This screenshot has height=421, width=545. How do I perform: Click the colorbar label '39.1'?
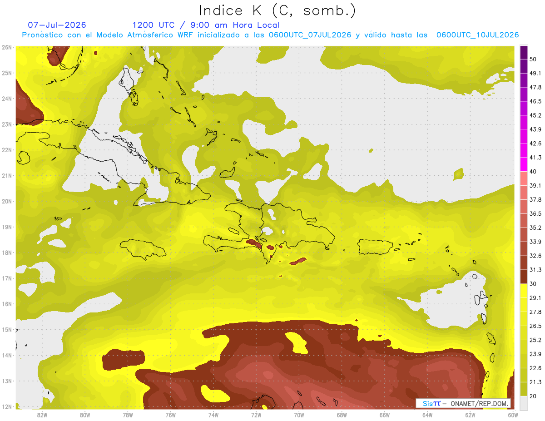coord(535,186)
